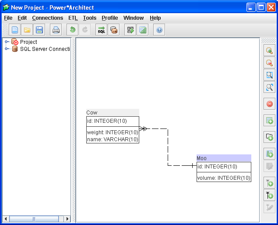Click the New Table icon
The width and height of the screenshot is (278, 225).
pyautogui.click(x=270, y=121)
